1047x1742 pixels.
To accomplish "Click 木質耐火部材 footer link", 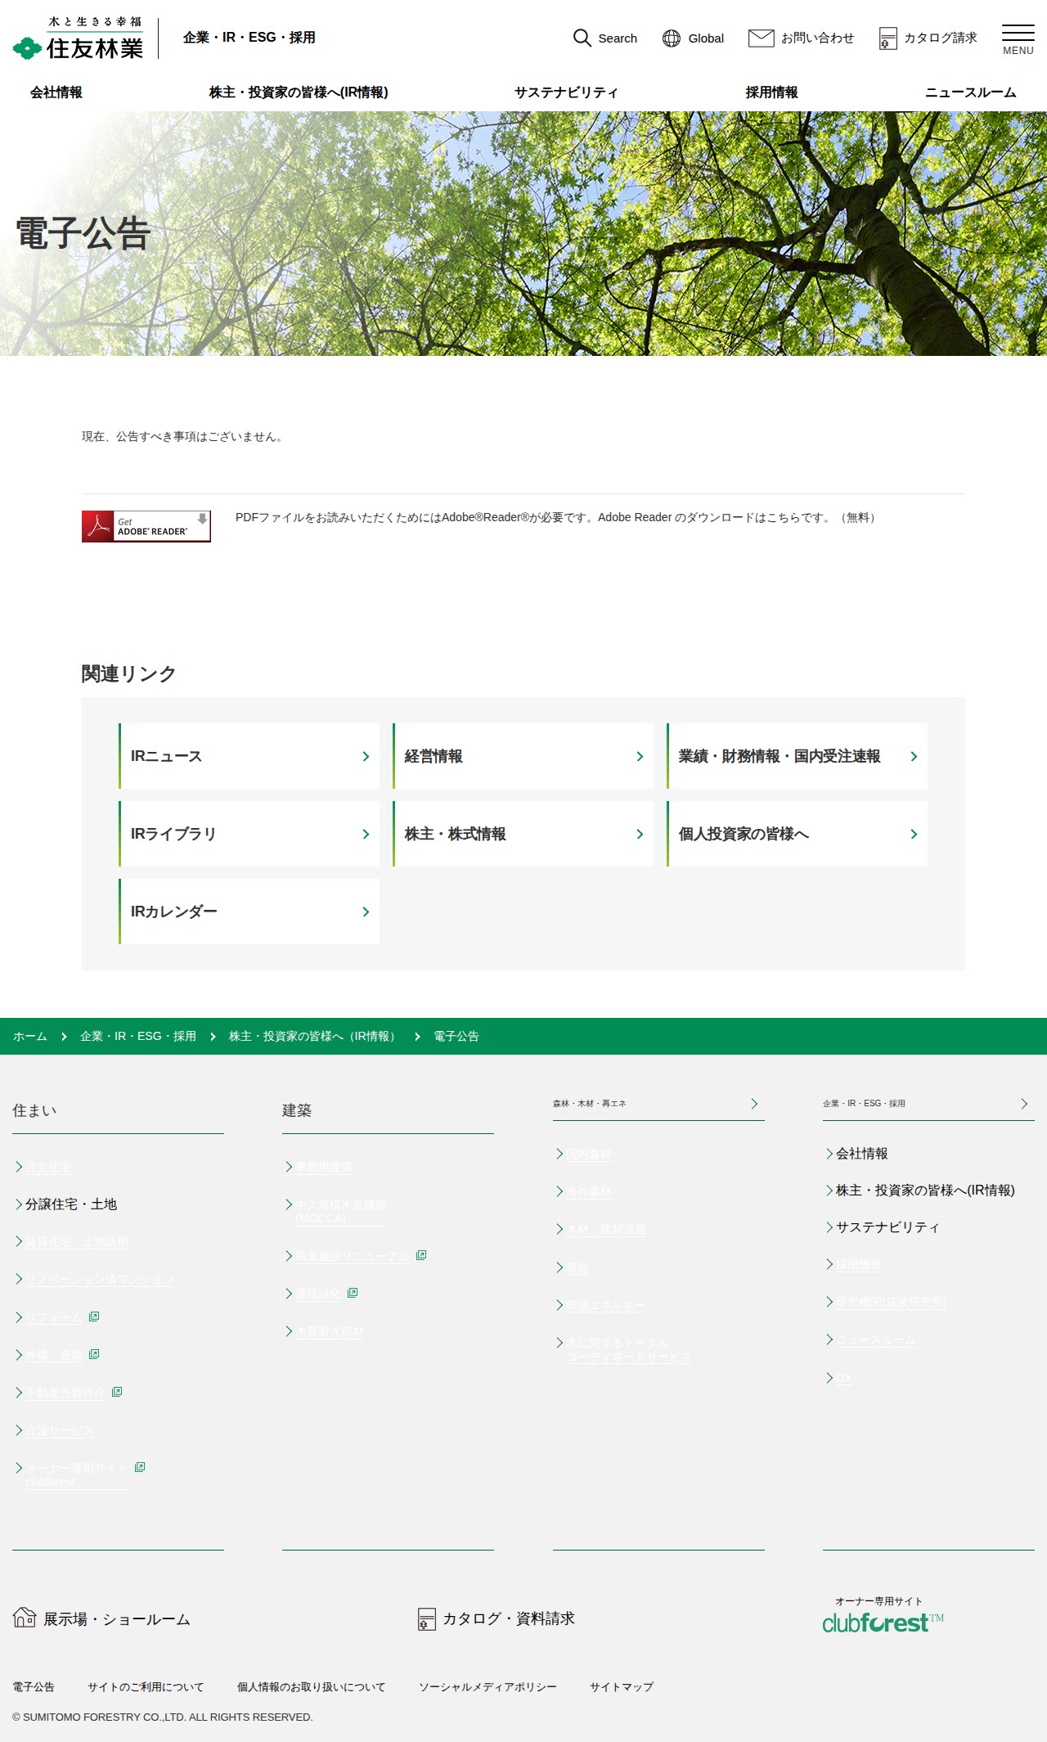I will [x=330, y=1331].
